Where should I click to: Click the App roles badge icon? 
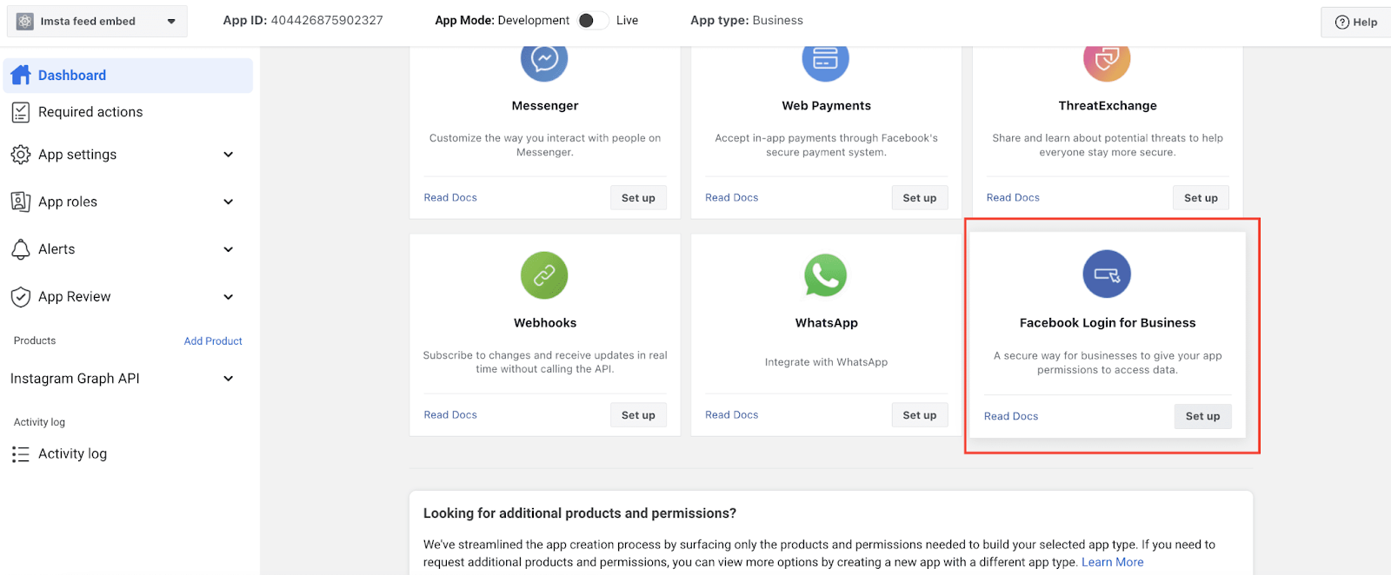(x=20, y=202)
